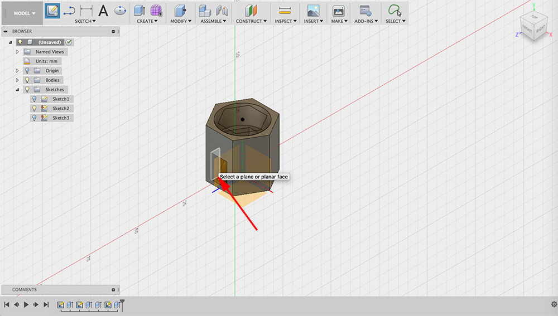558x316 pixels.
Task: Jump to timeline end
Action: (x=46, y=305)
